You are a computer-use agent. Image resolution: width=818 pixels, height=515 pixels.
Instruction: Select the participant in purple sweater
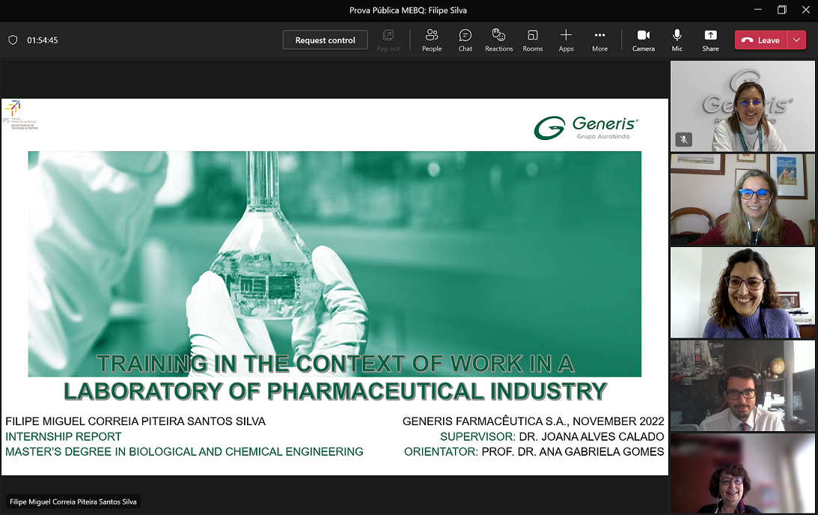pyautogui.click(x=742, y=293)
